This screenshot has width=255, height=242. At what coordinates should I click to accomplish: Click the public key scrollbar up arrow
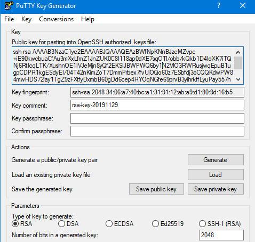tap(238, 52)
